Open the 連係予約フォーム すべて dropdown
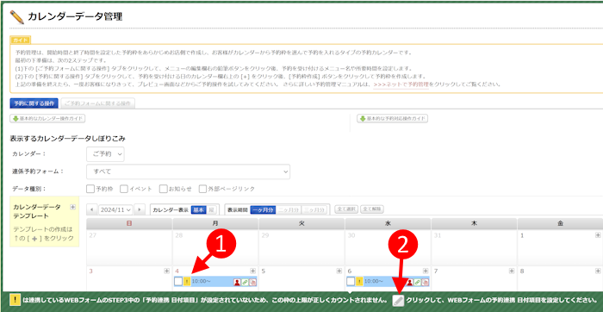This screenshot has width=603, height=312. pos(189,172)
